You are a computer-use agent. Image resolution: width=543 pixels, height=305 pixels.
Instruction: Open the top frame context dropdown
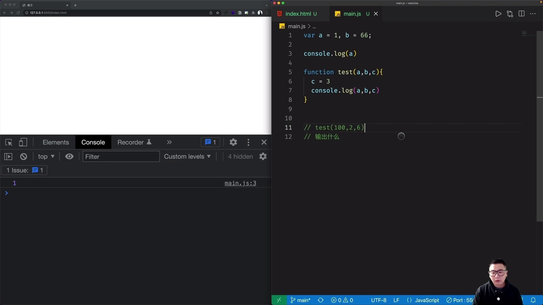point(46,156)
